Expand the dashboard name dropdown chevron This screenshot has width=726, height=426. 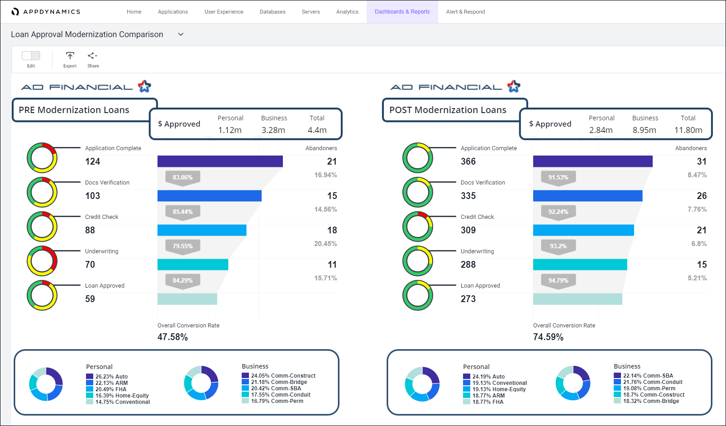(x=181, y=34)
